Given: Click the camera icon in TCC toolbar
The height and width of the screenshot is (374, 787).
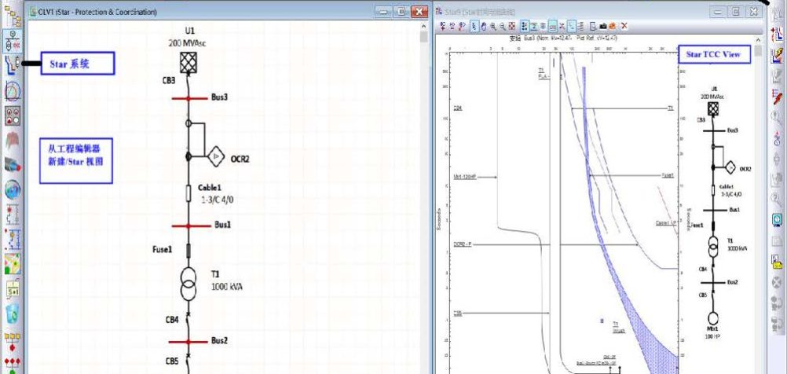Looking at the screenshot, I should 603,26.
